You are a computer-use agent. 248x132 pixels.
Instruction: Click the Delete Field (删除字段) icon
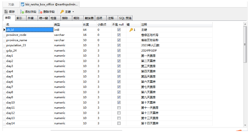pyautogui.click(x=40, y=11)
